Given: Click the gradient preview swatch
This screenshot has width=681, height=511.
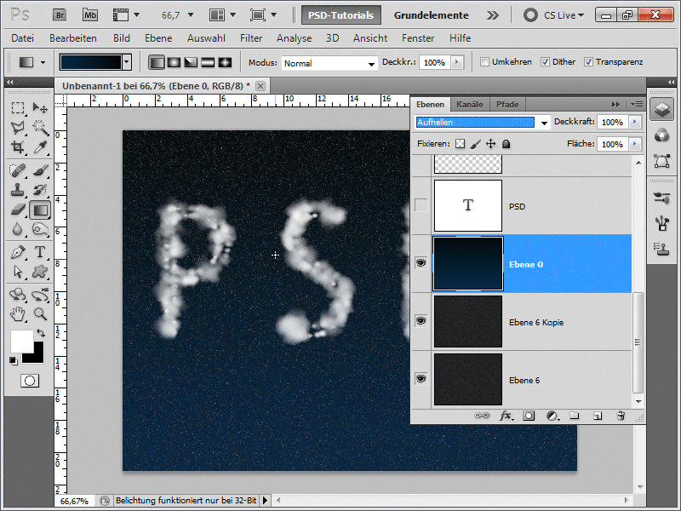Looking at the screenshot, I should (x=91, y=62).
